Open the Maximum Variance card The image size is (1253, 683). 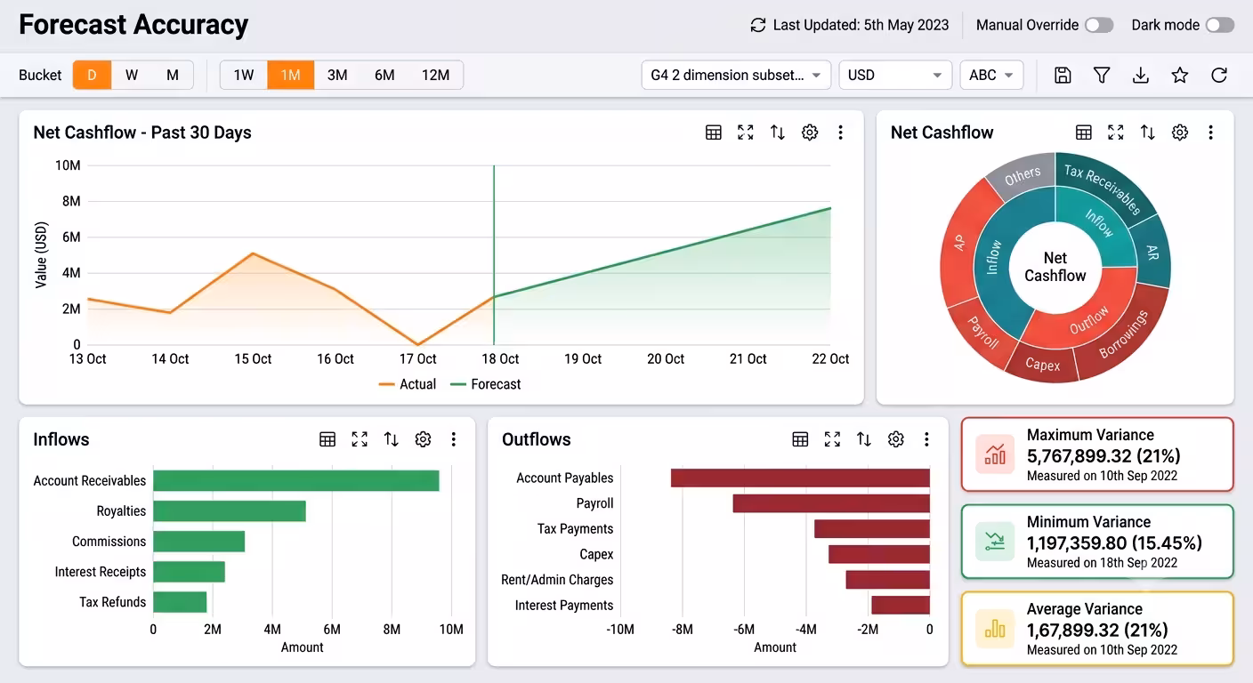[x=1097, y=454]
